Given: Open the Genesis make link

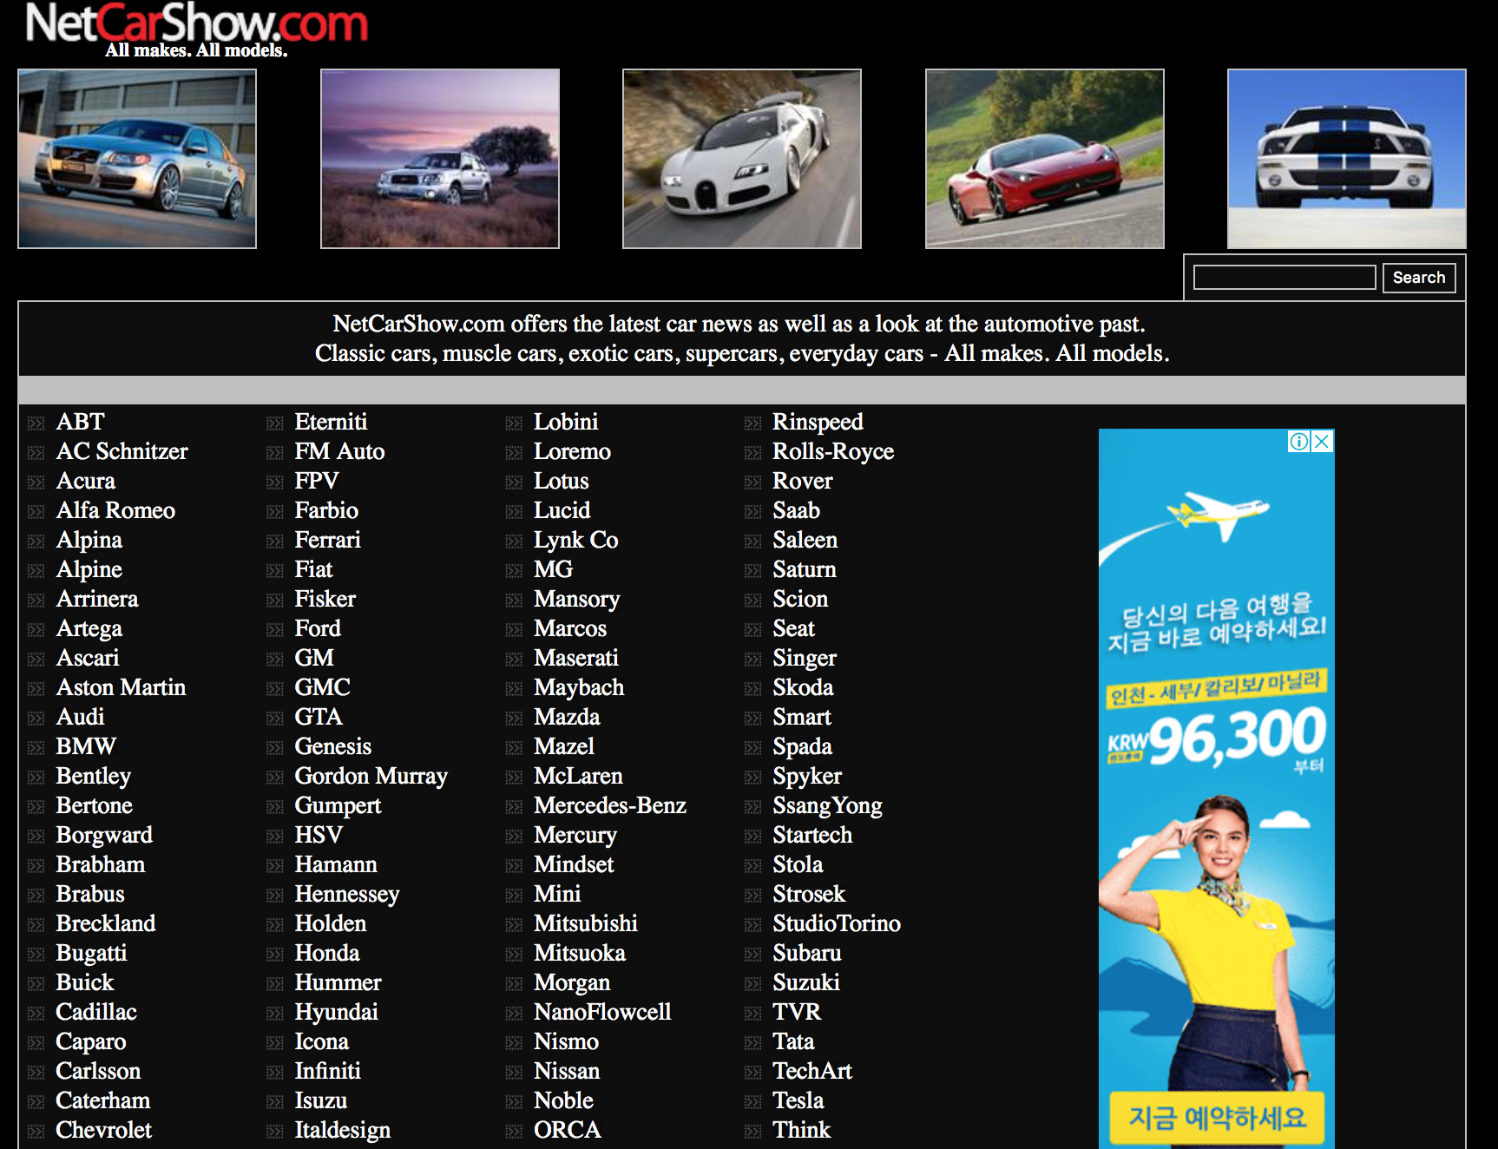Looking at the screenshot, I should click(x=333, y=746).
